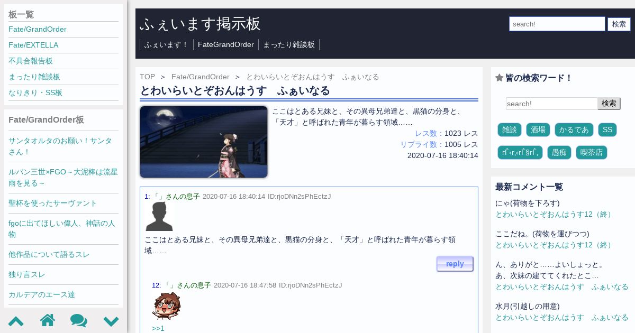Focus the header search input field
635x333 pixels.
click(557, 24)
